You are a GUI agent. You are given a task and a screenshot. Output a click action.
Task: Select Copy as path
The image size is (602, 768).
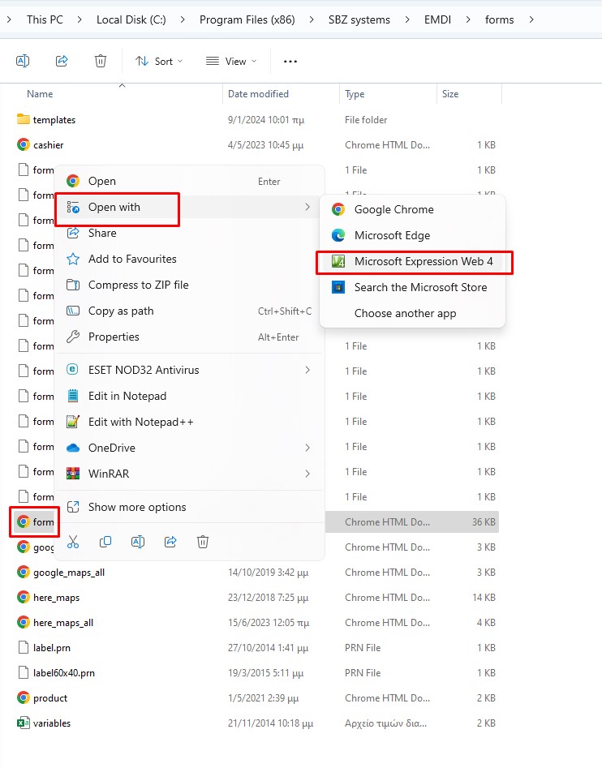[189, 311]
